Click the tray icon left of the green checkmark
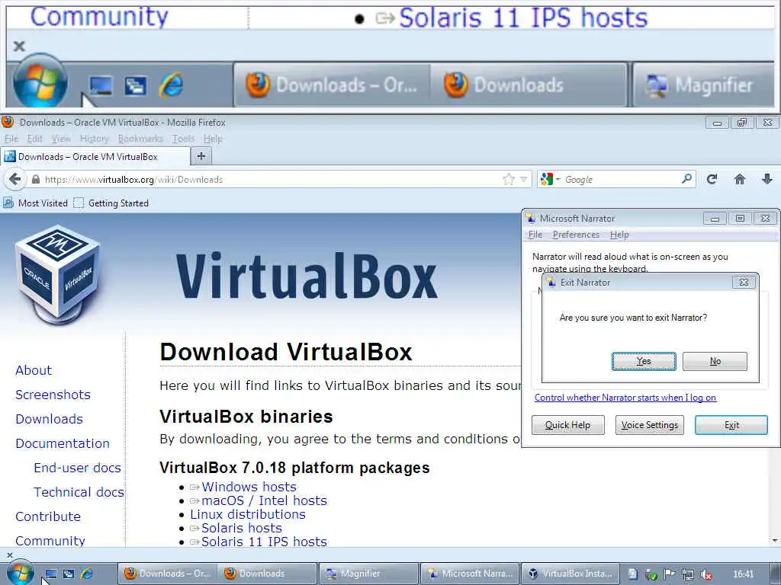The image size is (781, 585). click(632, 574)
